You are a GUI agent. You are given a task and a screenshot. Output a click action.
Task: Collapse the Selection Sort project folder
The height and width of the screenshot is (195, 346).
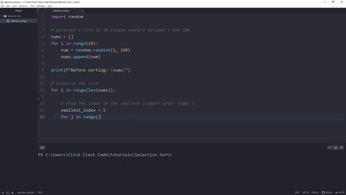point(2,16)
